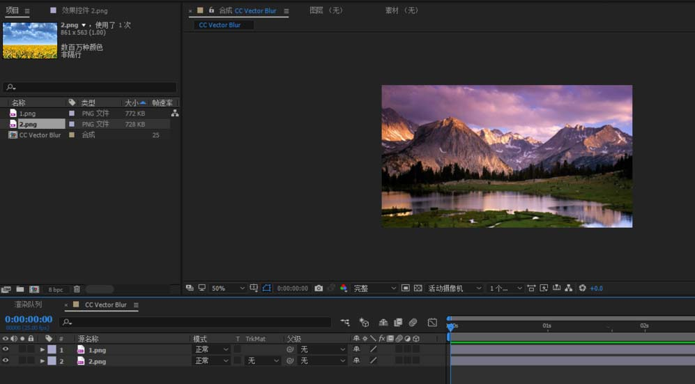Click the 0:00:00:00 timecode in viewer footer

pos(293,289)
